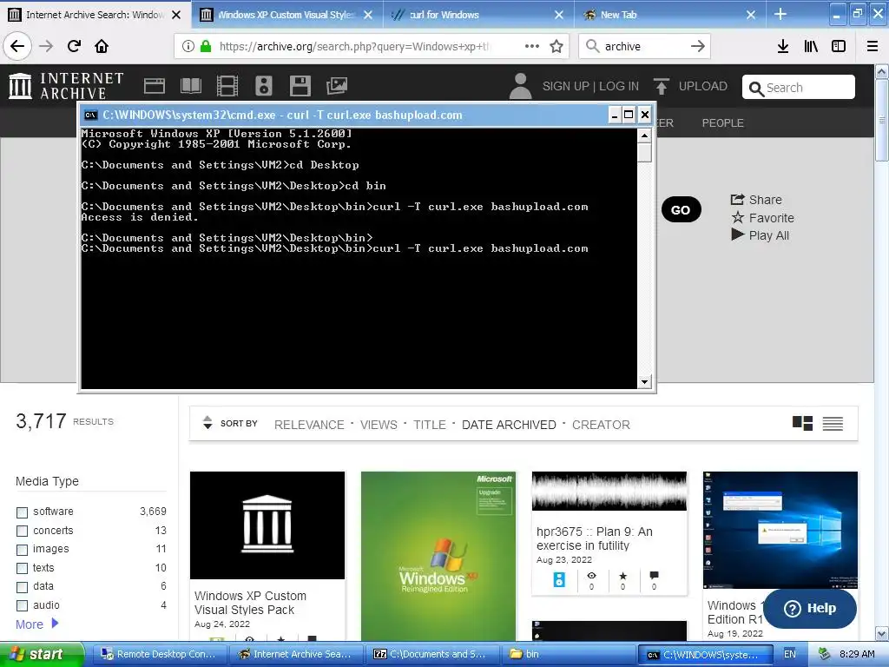
Task: Open a new browser tab with plus
Action: click(780, 14)
